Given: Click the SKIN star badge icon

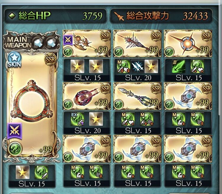Looking at the screenshot, I should (15, 60).
